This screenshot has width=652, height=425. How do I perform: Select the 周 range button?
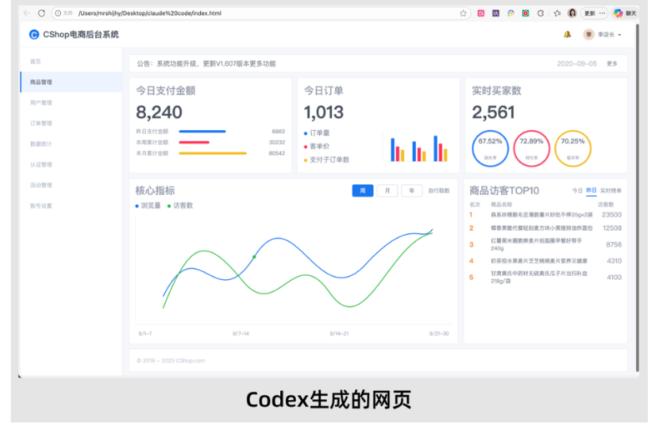tap(363, 191)
